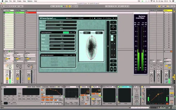This screenshot has width=176, height=110.
Task: Click the copy preset icon in MStereoSpread
Action: 111,69
